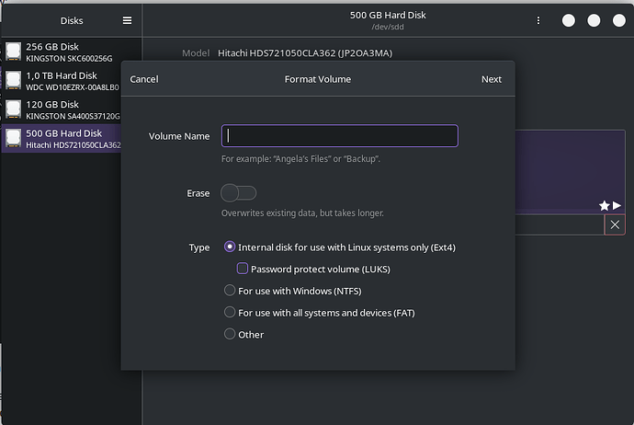Click the 256 GB Kingston disk icon
This screenshot has height=425, width=634.
tap(13, 52)
